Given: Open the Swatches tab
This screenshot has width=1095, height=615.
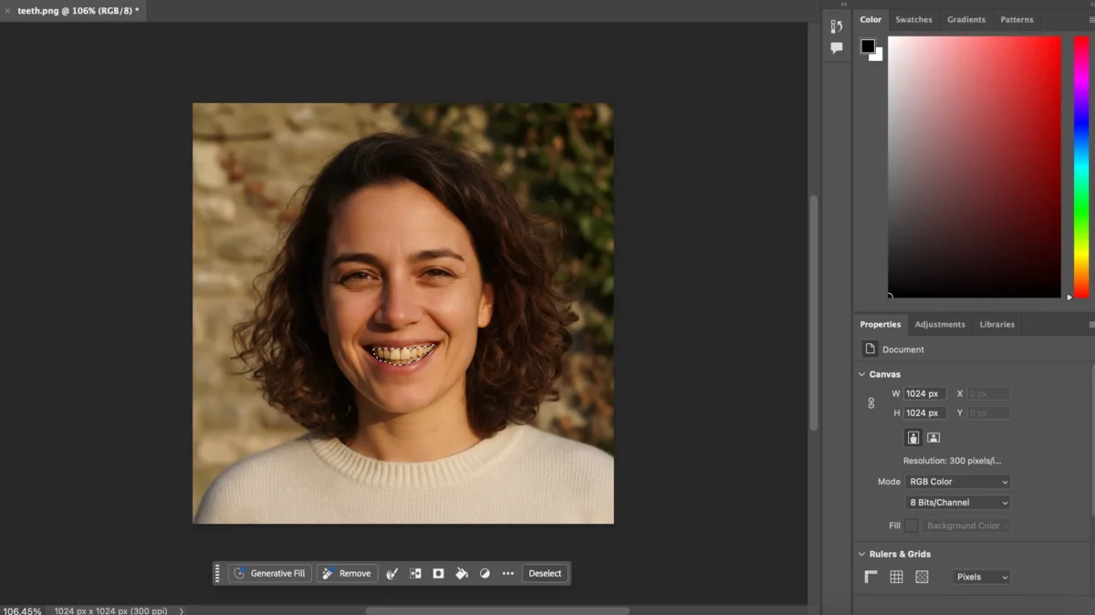Looking at the screenshot, I should (x=913, y=19).
